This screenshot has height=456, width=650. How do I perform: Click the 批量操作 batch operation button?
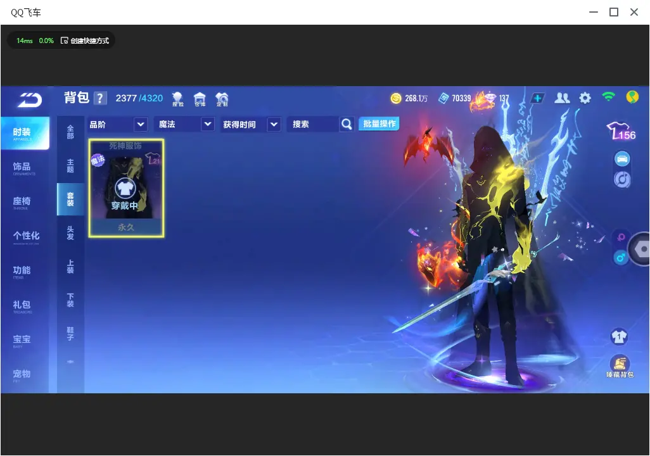click(x=379, y=123)
